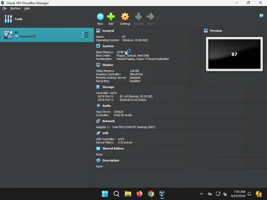Click the Preview panel monitor icon

[206, 31]
